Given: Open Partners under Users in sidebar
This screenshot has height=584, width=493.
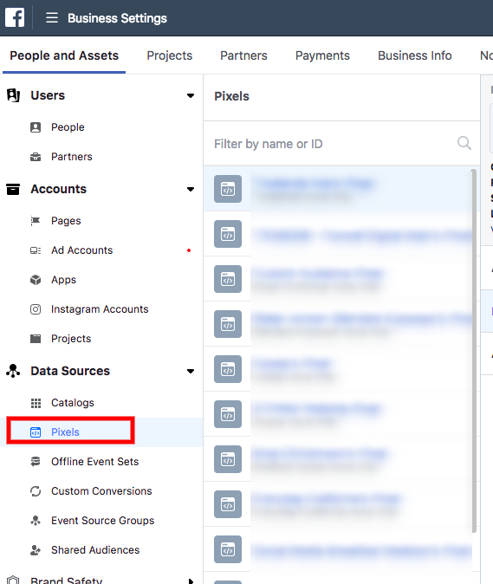Looking at the screenshot, I should coord(72,157).
